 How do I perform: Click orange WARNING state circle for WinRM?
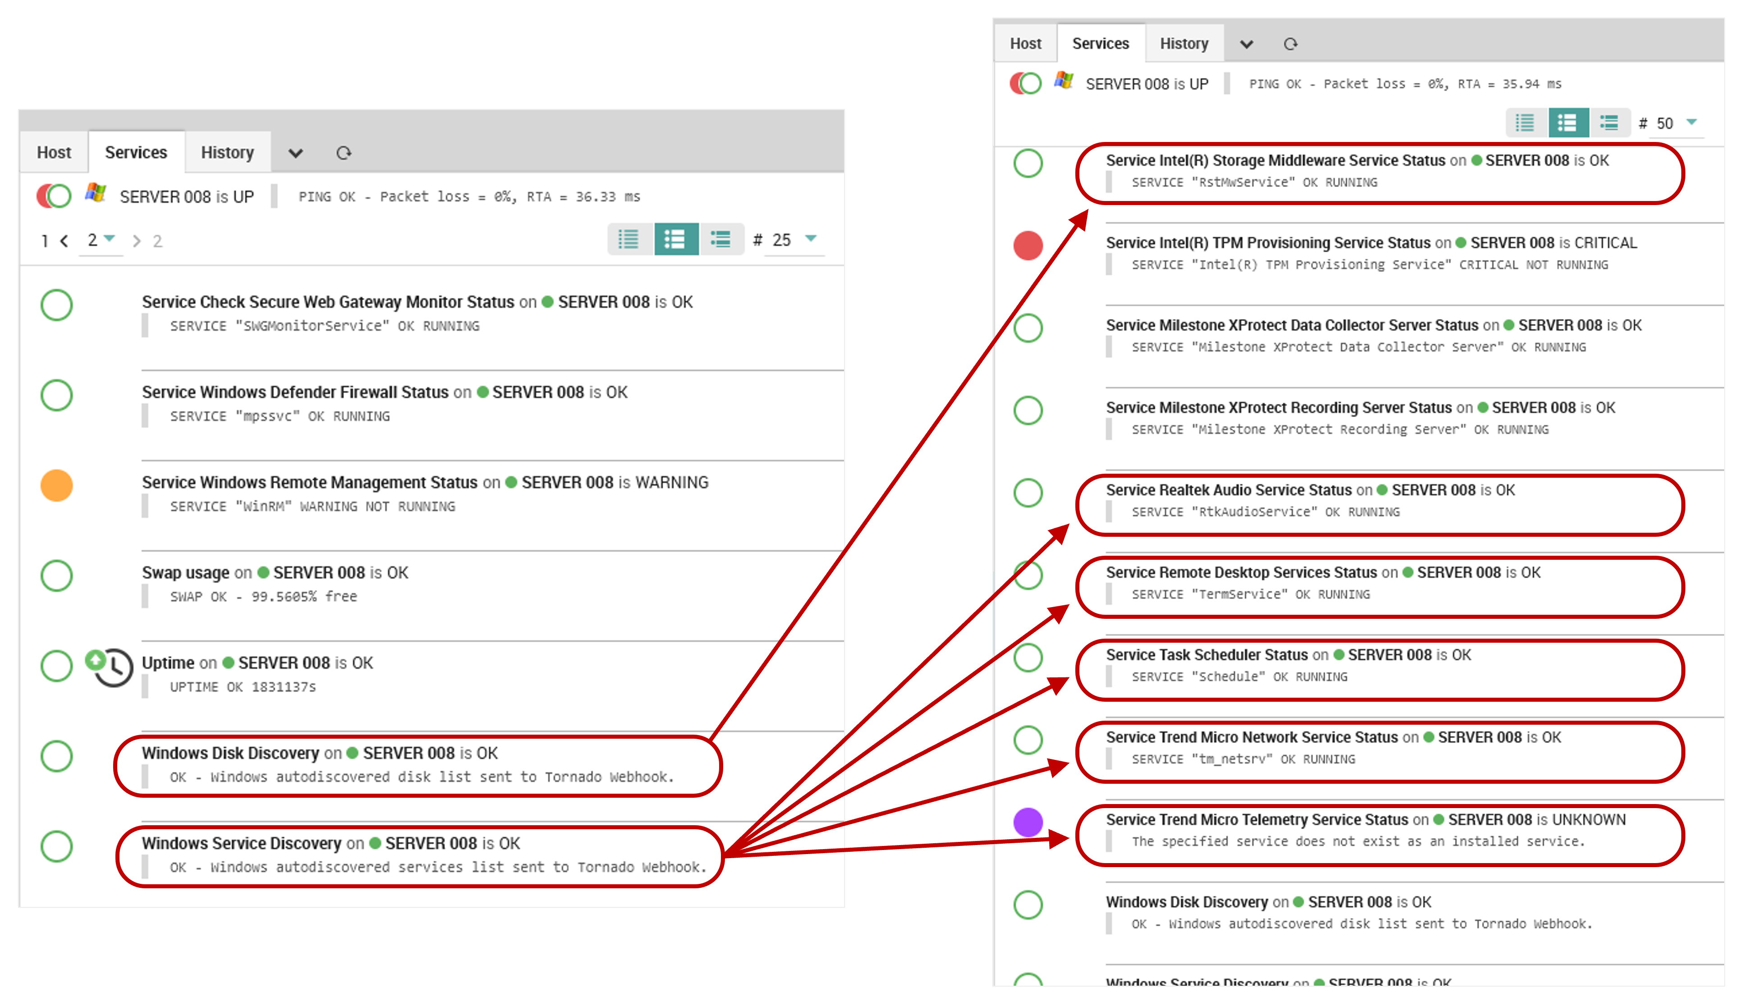pos(56,485)
